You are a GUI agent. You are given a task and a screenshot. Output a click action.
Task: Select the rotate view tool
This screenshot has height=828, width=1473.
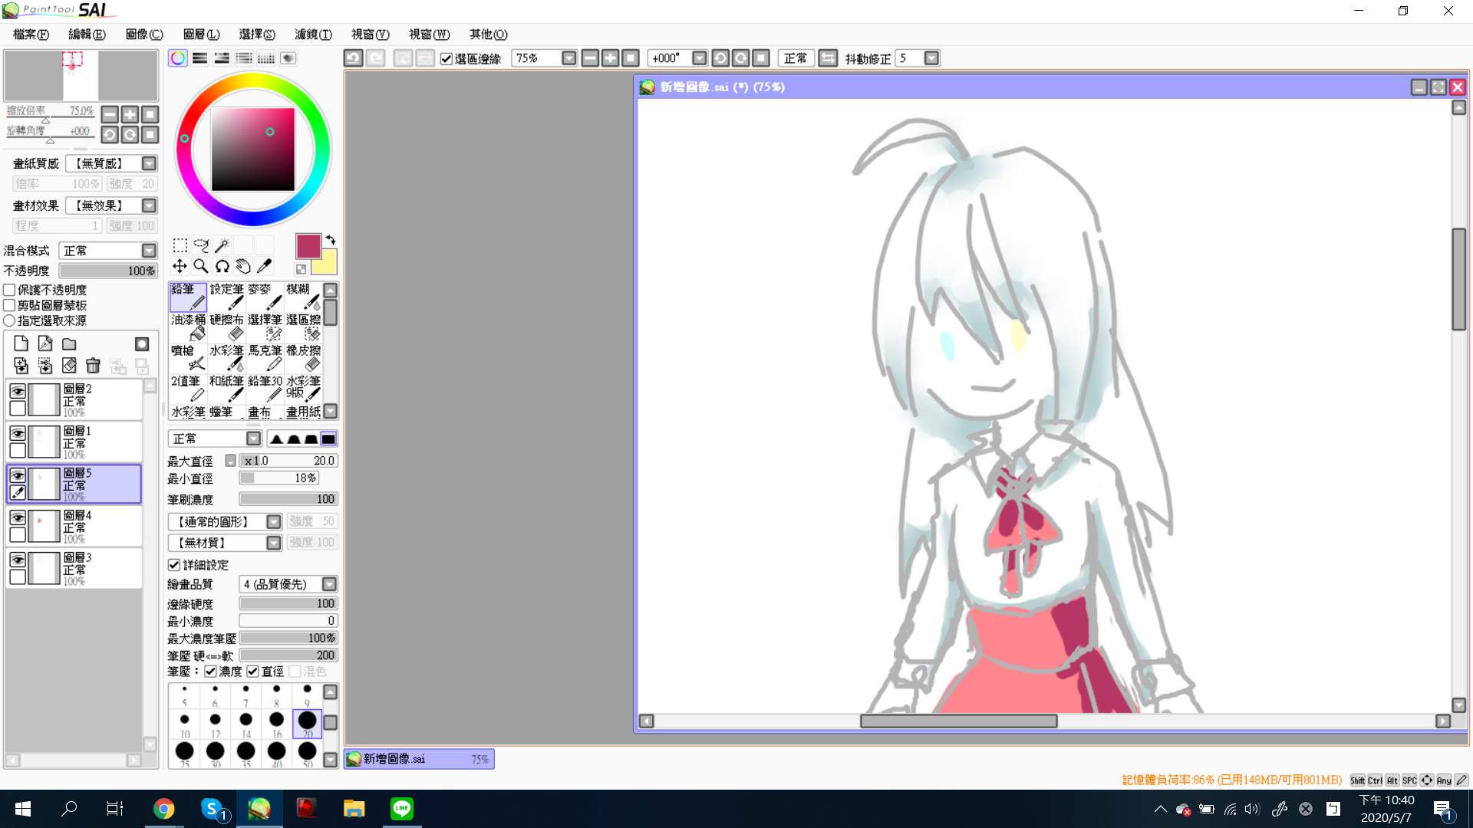(222, 266)
